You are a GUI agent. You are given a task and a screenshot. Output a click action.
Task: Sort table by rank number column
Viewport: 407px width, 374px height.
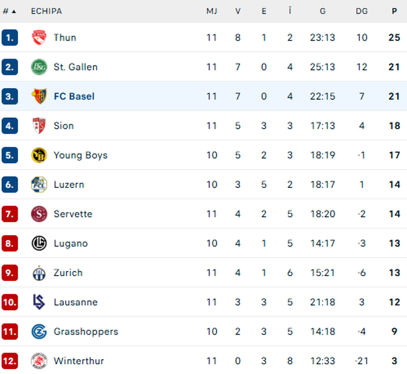pos(9,11)
